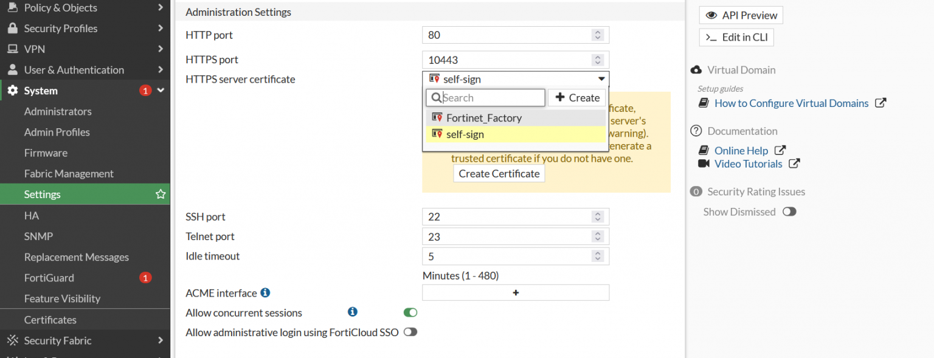The image size is (934, 358).
Task: Click the Video Tutorials camera icon
Action: (704, 163)
